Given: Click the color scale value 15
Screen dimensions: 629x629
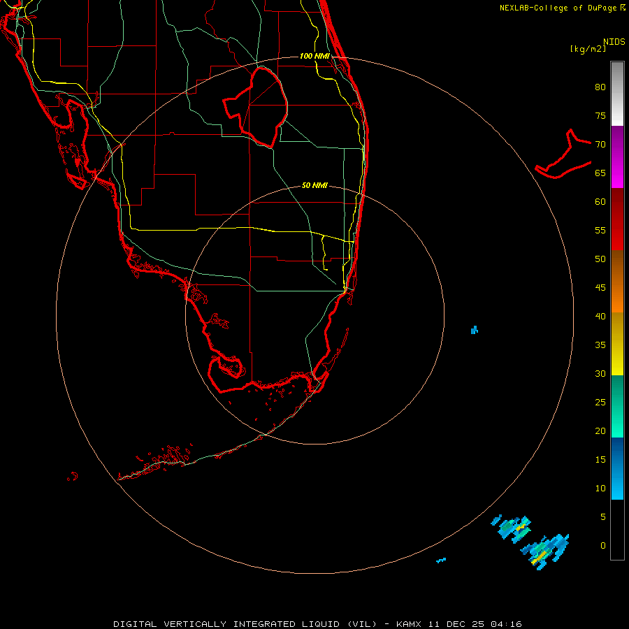Looking at the screenshot, I should [x=600, y=459].
